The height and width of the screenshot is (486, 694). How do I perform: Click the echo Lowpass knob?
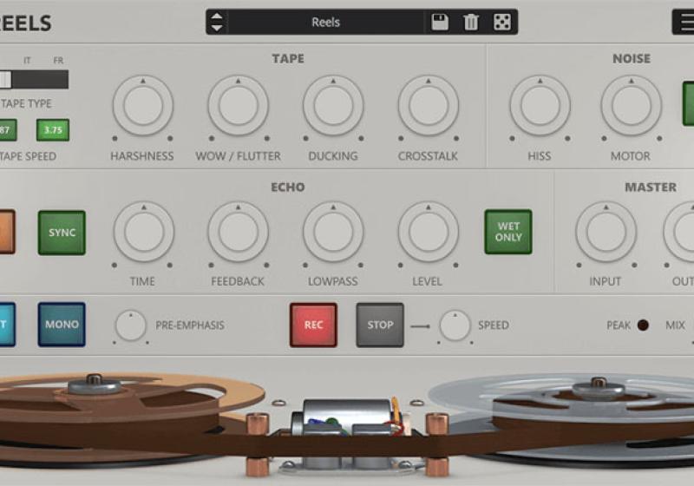333,232
